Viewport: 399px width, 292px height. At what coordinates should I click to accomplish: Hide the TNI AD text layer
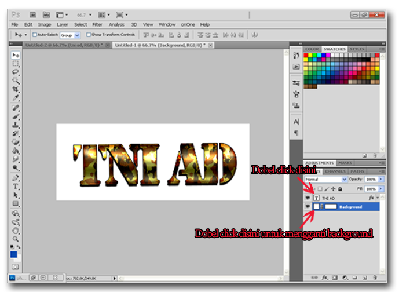pos(308,198)
